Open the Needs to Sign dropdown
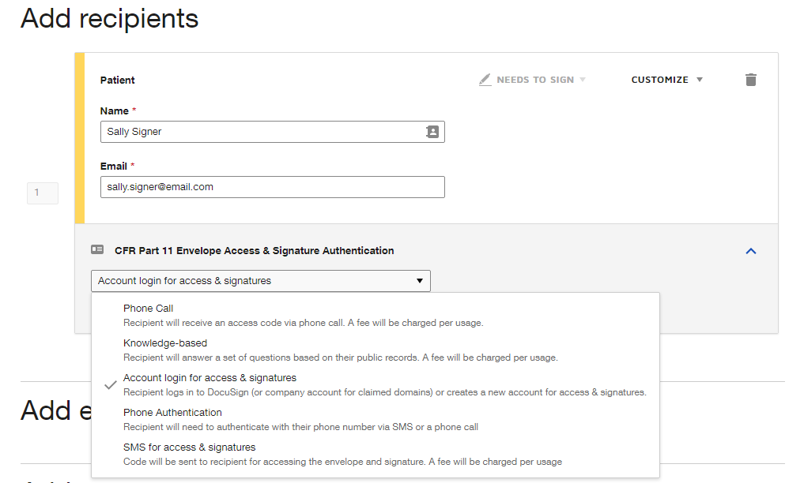The image size is (804, 483). point(541,80)
